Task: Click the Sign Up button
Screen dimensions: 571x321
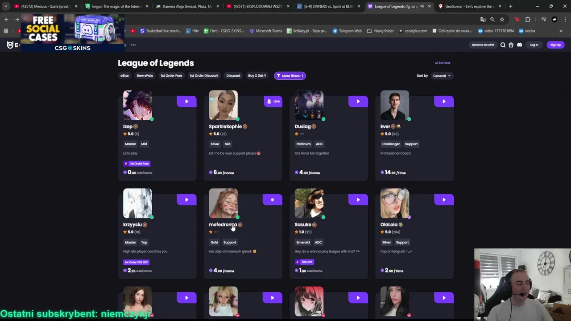Action: click(x=555, y=45)
